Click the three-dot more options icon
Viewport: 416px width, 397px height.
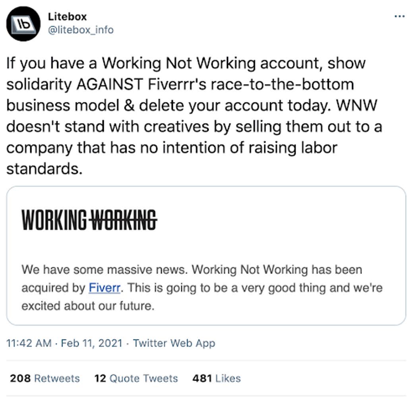point(399,16)
